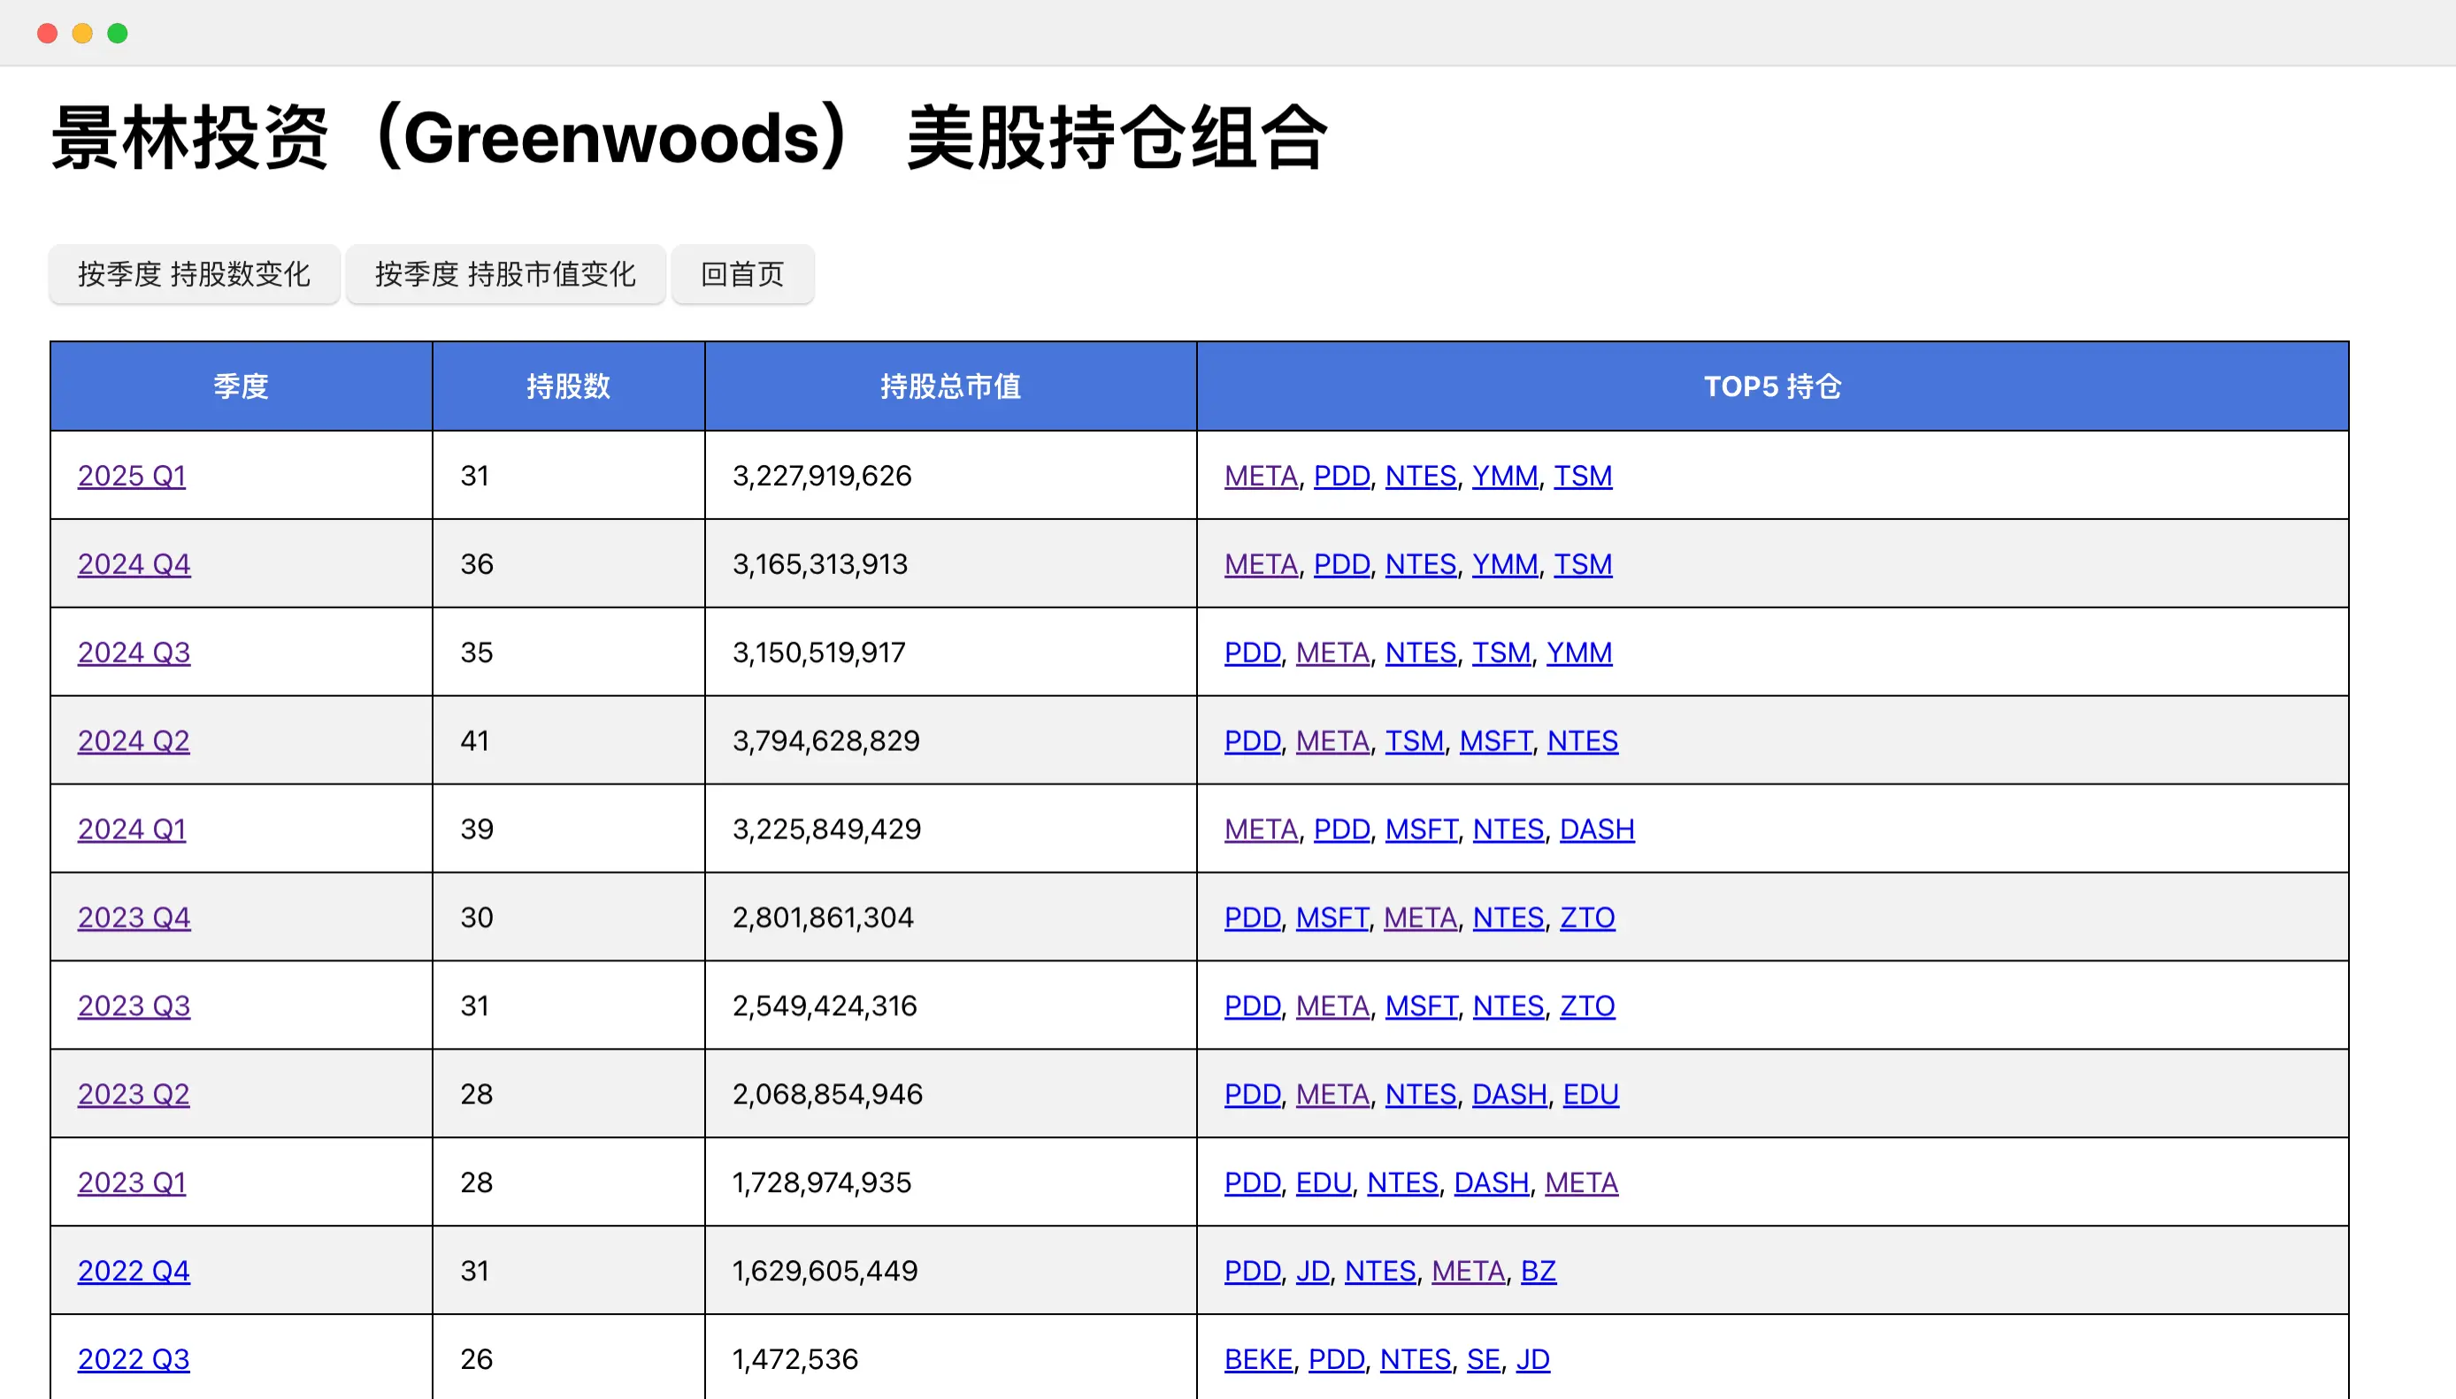Click BZ in the 2022 Q4 row
The height and width of the screenshot is (1399, 2456).
(1539, 1271)
